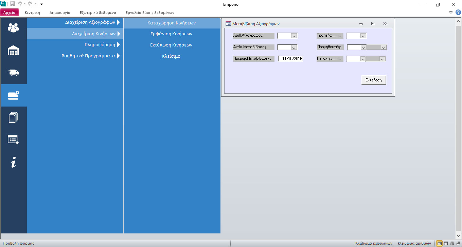Image resolution: width=462 pixels, height=247 pixels.
Task: Open the Αρχείο file tab
Action: tap(10, 13)
